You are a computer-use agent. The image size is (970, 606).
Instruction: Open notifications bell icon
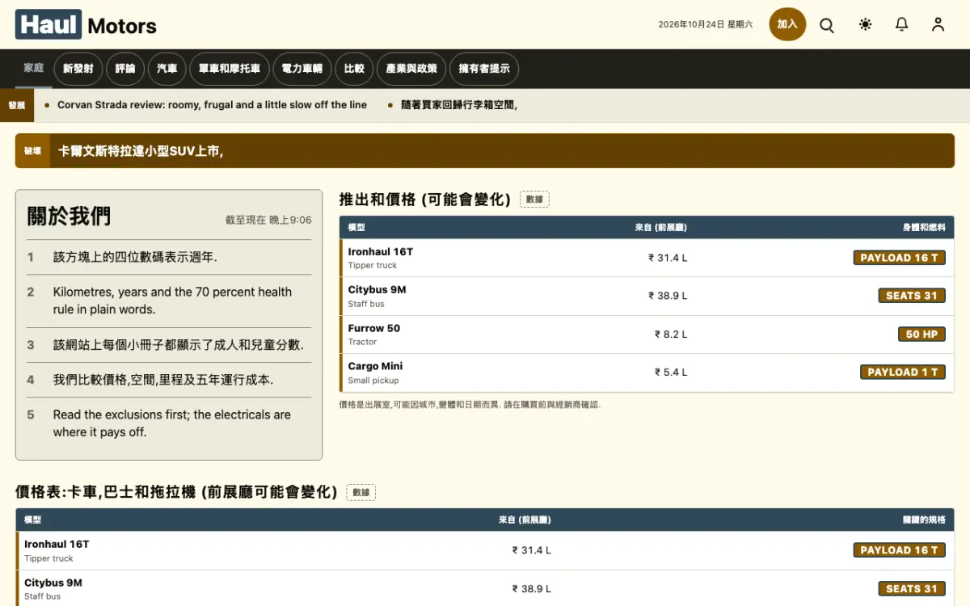click(902, 25)
